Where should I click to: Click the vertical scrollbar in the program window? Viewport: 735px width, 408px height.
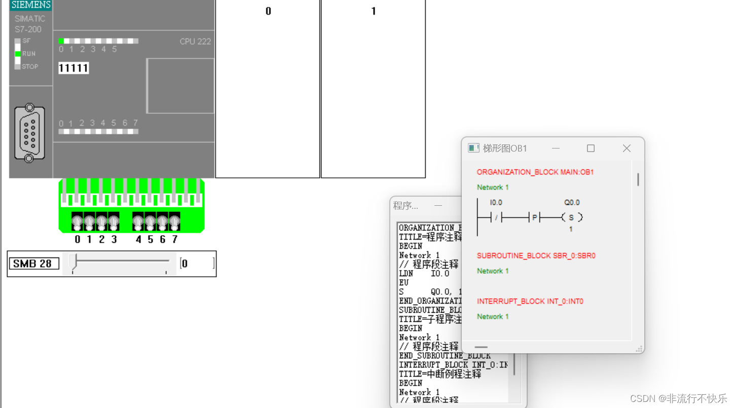click(x=514, y=364)
